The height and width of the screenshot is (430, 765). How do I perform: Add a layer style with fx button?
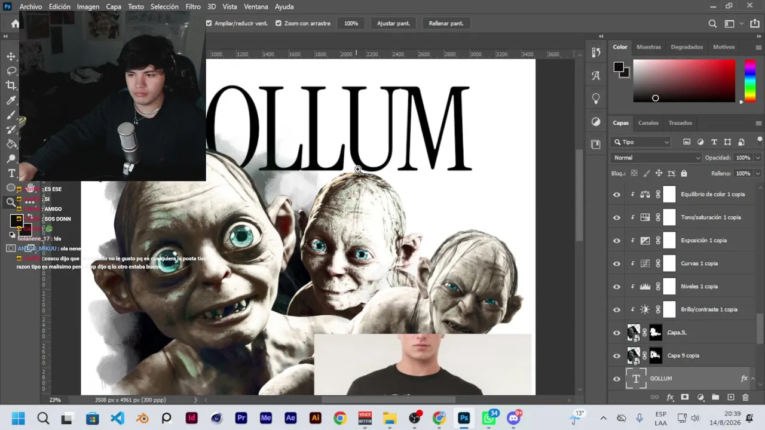click(x=670, y=397)
